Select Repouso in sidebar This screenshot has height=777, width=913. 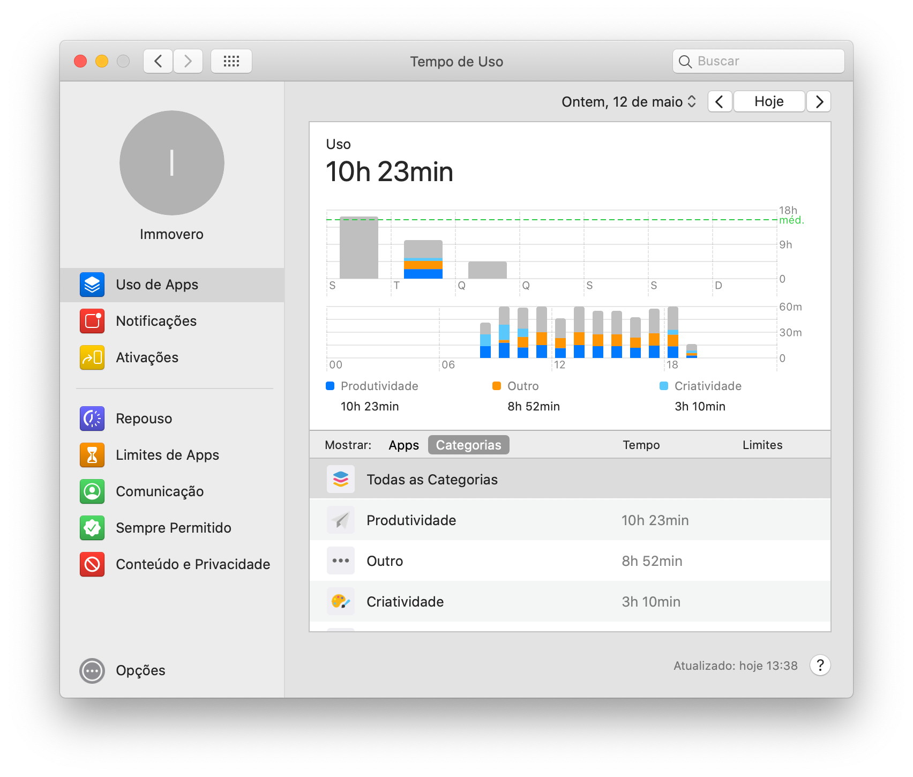tap(172, 419)
